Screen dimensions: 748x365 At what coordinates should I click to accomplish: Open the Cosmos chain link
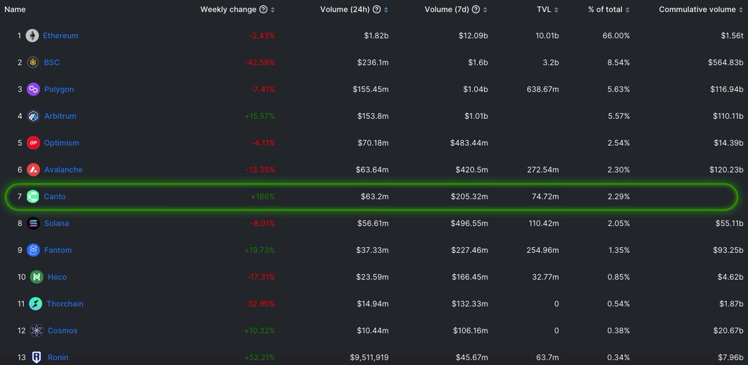click(62, 330)
